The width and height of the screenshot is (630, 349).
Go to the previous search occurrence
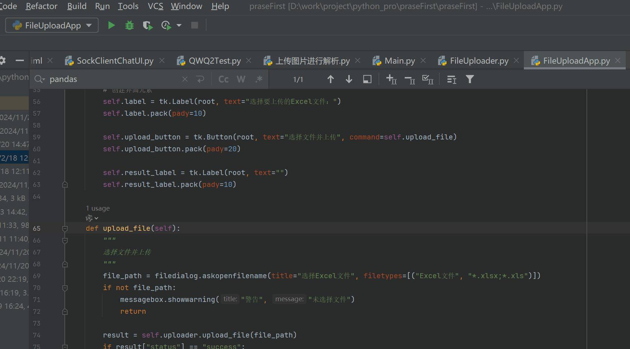pos(330,79)
